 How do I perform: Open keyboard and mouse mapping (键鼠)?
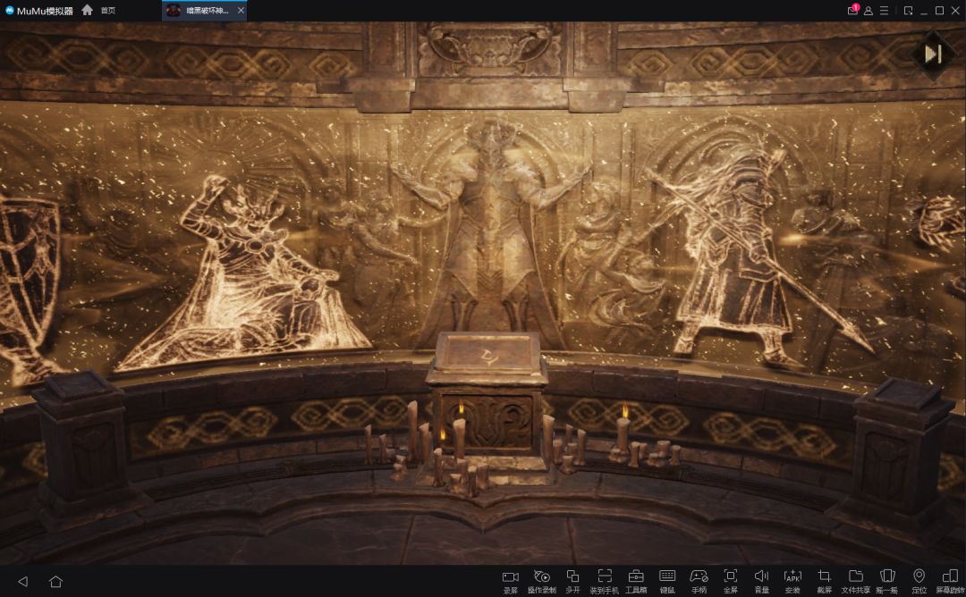[x=667, y=581]
